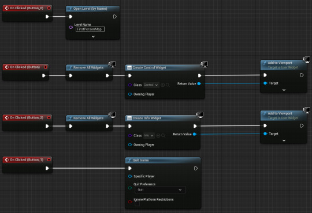The width and height of the screenshot is (312, 213).
Task: Click the On Clicked (Button_2) event node title
Action: tap(27, 117)
